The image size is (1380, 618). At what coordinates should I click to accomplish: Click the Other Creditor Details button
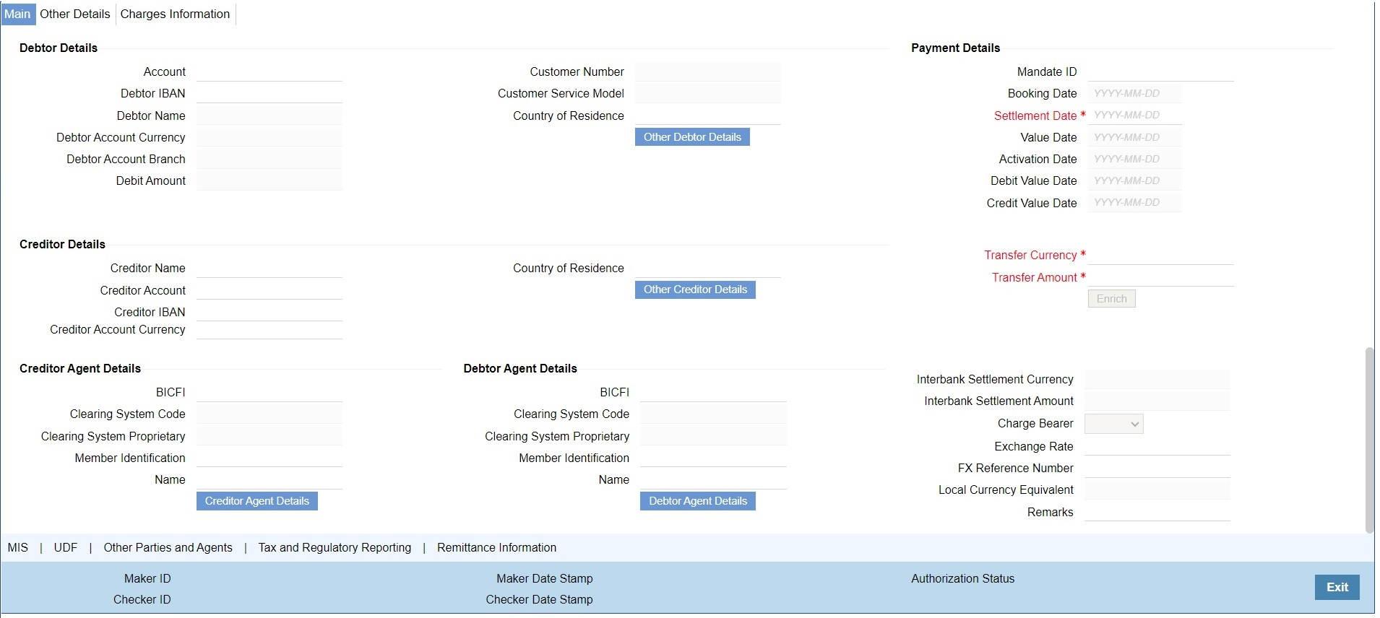click(695, 290)
